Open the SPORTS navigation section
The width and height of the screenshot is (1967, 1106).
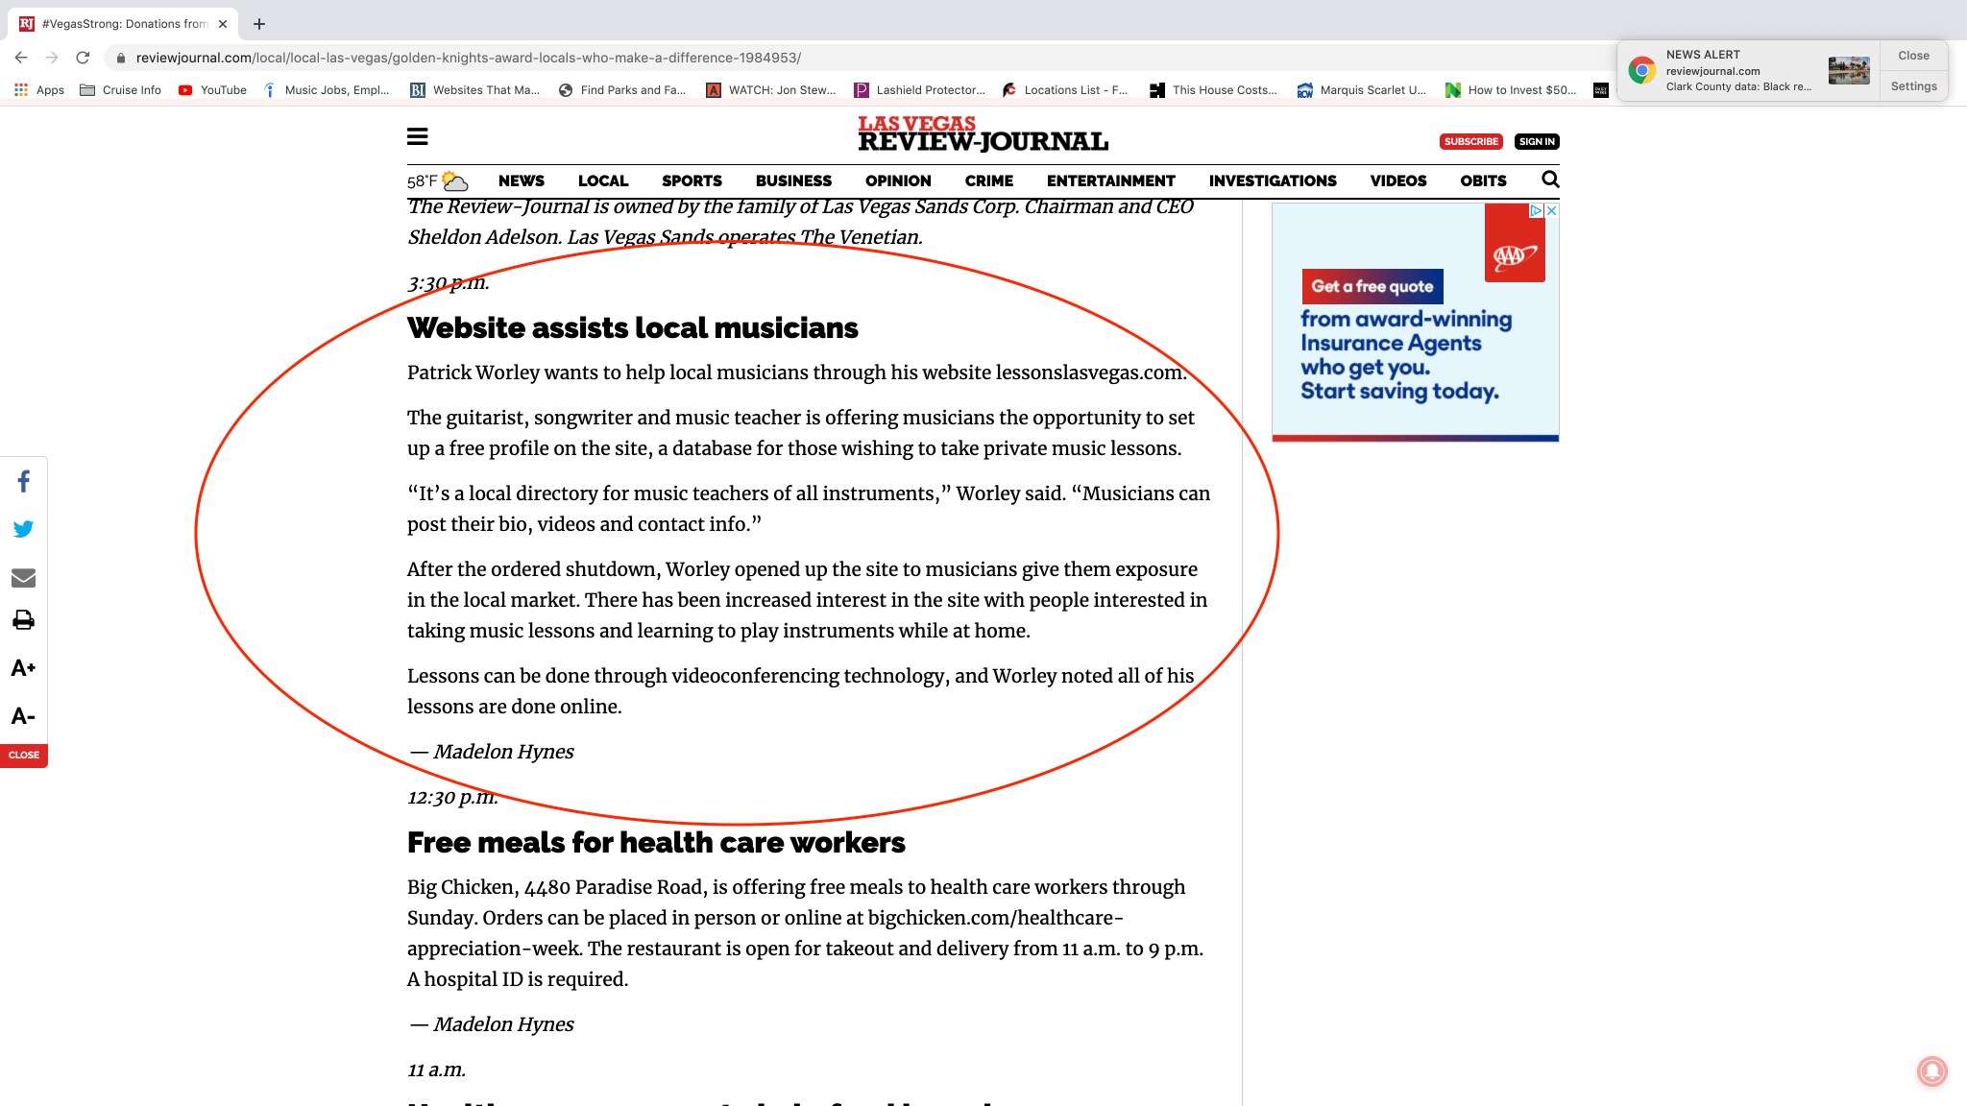tap(692, 180)
